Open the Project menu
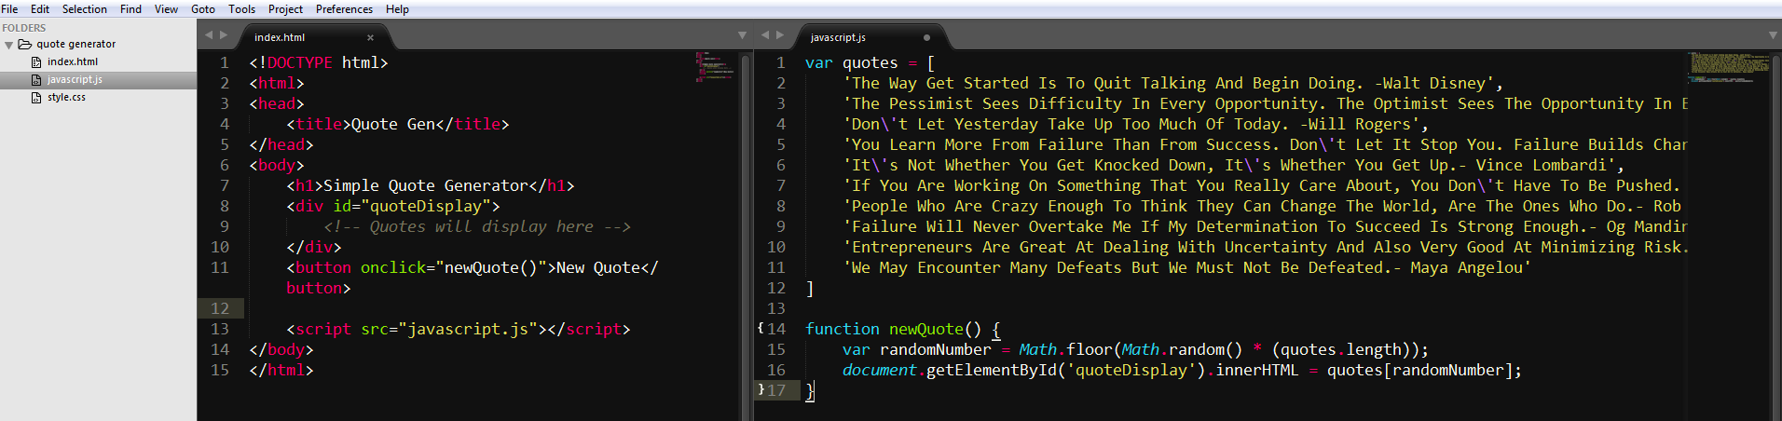The width and height of the screenshot is (1782, 421). tap(286, 9)
